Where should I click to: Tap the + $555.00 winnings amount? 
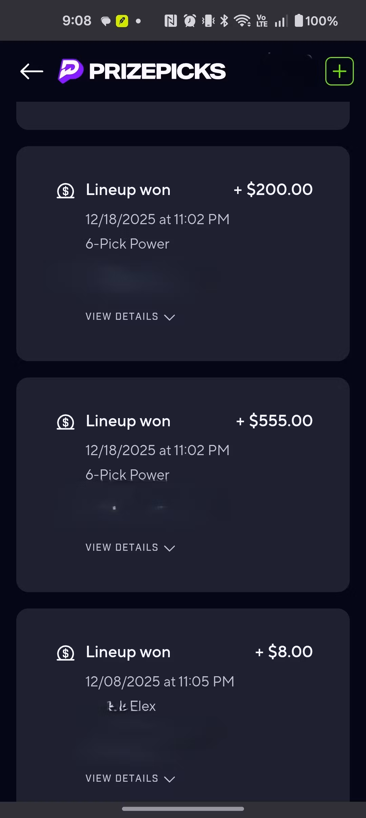click(x=274, y=421)
